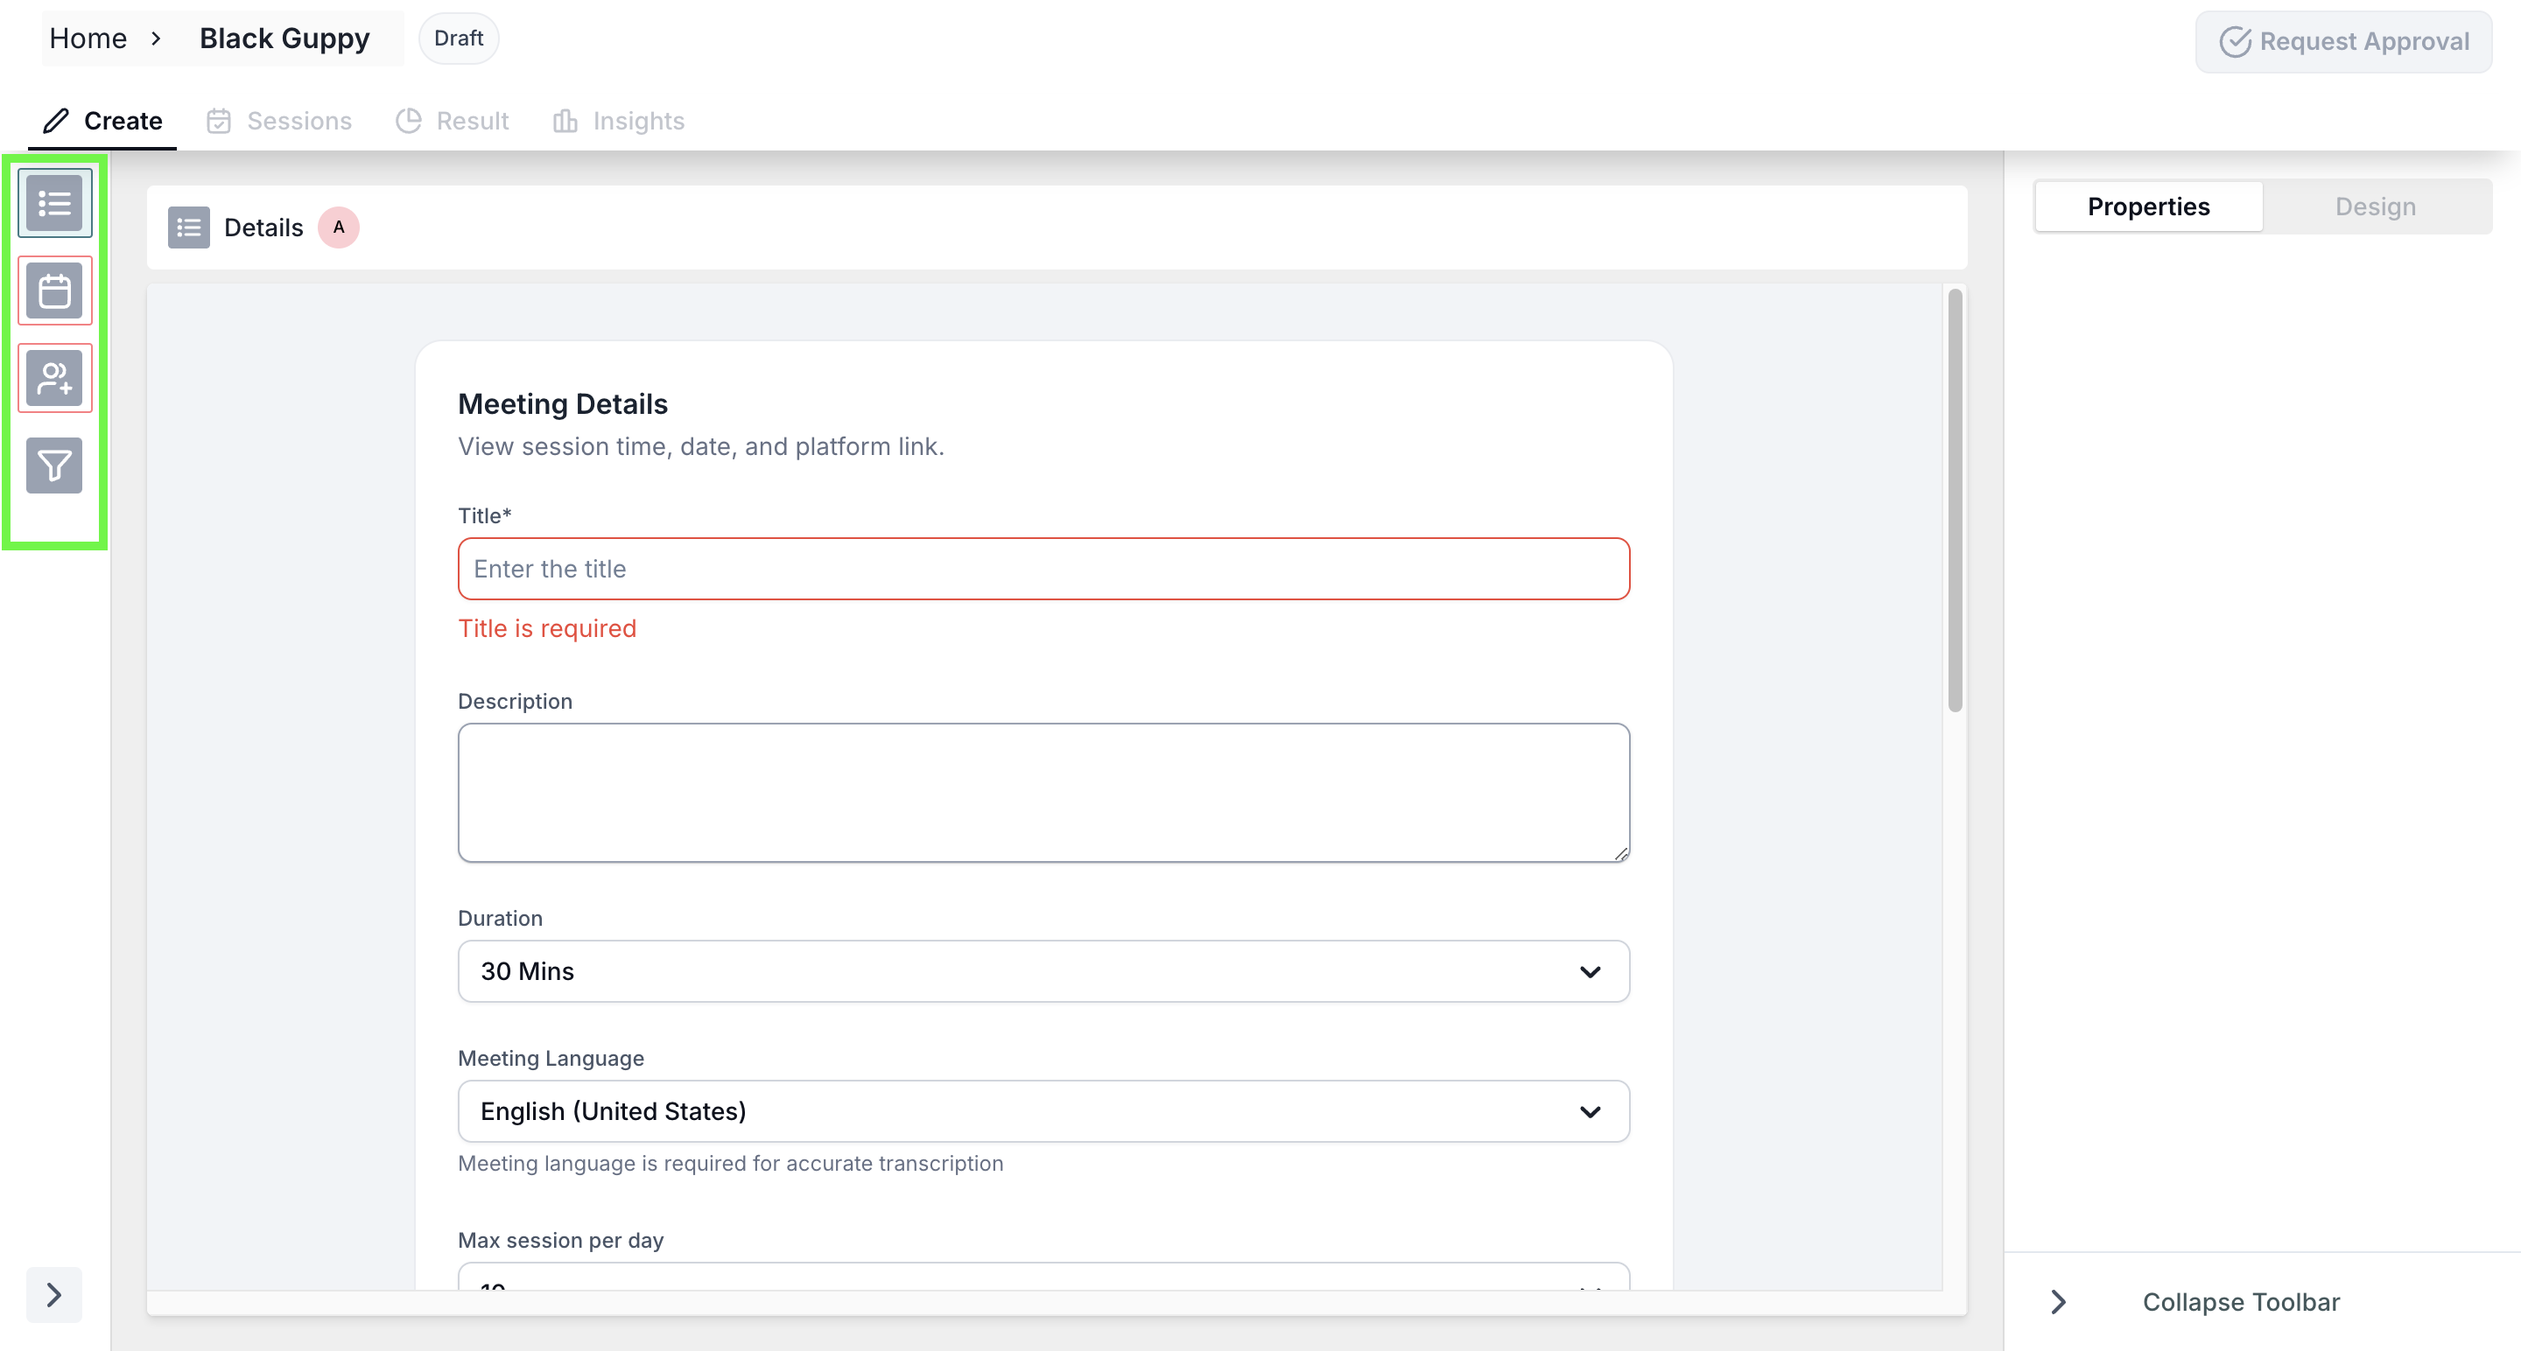
Task: Click the 'Meeting Details' heading
Action: [563, 404]
